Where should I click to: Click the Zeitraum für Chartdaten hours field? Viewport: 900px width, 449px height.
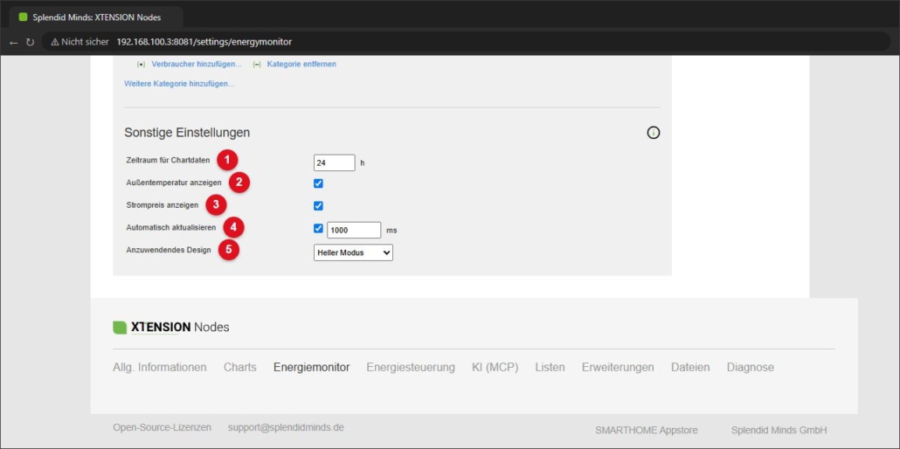(335, 163)
